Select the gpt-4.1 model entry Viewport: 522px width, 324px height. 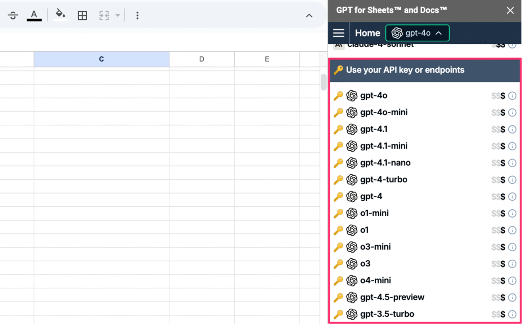[x=425, y=129]
